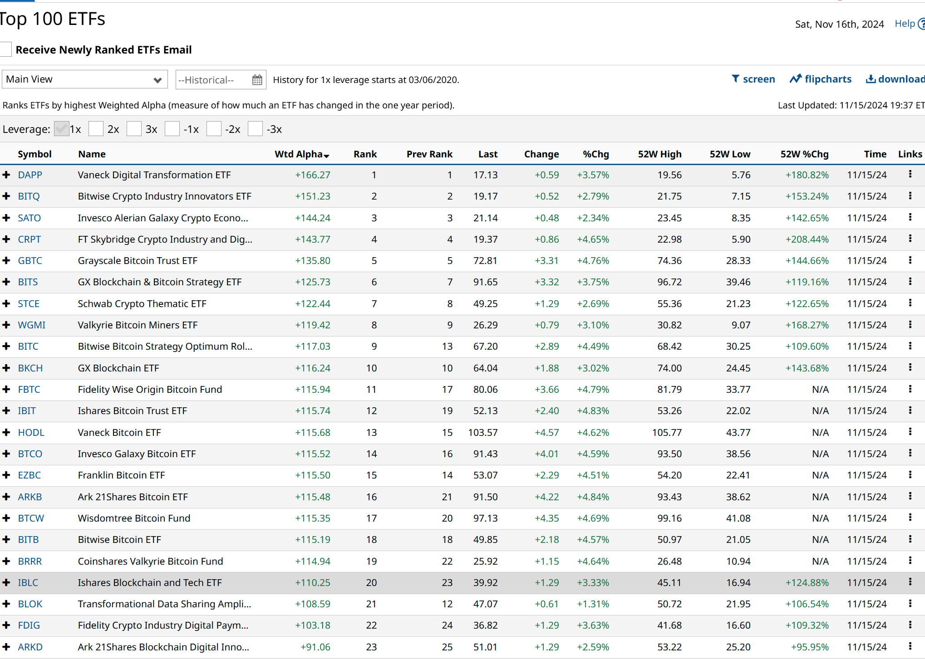Check the 2x leverage box

[x=96, y=129]
